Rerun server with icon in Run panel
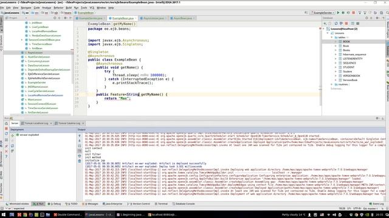Viewport: 389px width, 218px height. click(x=7, y=124)
